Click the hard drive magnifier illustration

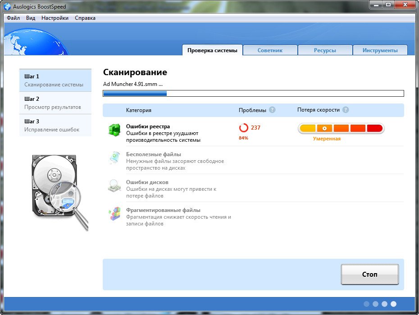point(60,192)
